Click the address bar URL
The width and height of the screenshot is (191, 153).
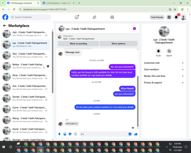45,10
